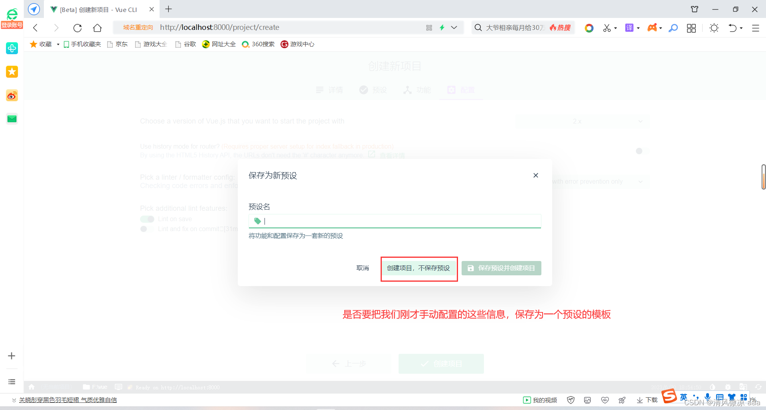The image size is (766, 410).
Task: Open the colorful circle extension icon
Action: pos(589,28)
